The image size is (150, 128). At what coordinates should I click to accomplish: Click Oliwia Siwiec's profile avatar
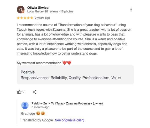[x=20, y=9]
